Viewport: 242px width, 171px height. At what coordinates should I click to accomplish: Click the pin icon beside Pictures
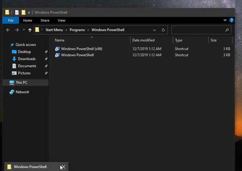[x=46, y=73]
